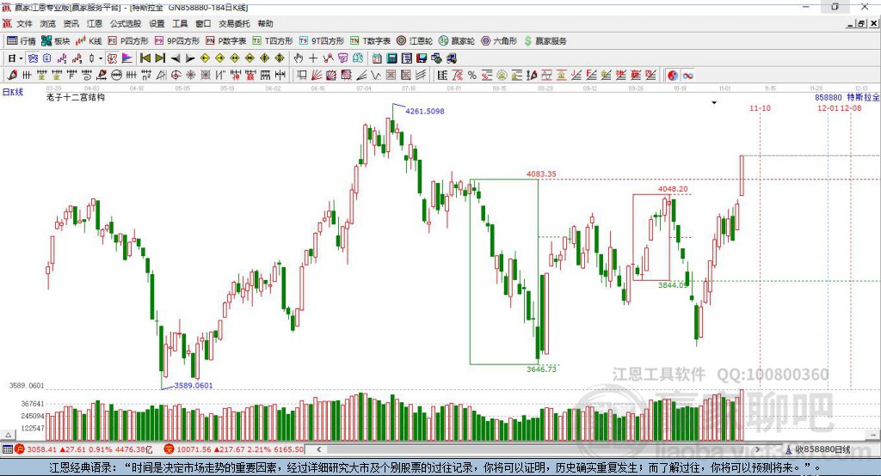Step chart left with black left arrow

pos(176,58)
